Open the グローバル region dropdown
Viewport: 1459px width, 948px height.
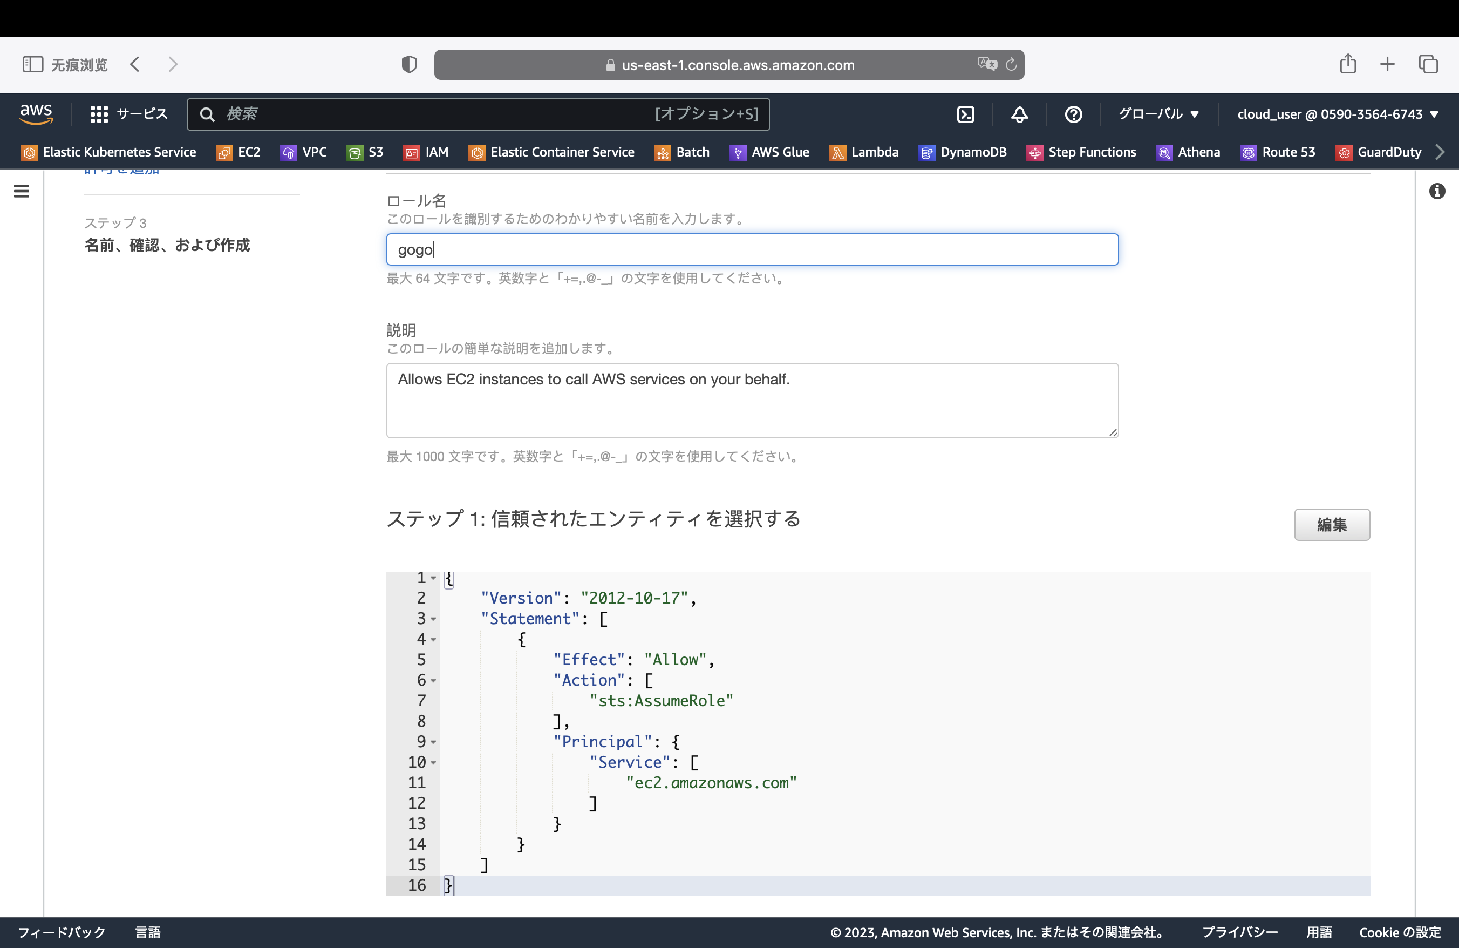click(x=1158, y=114)
